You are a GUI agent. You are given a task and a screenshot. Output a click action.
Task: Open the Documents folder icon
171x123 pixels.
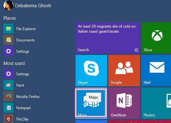click(9, 40)
